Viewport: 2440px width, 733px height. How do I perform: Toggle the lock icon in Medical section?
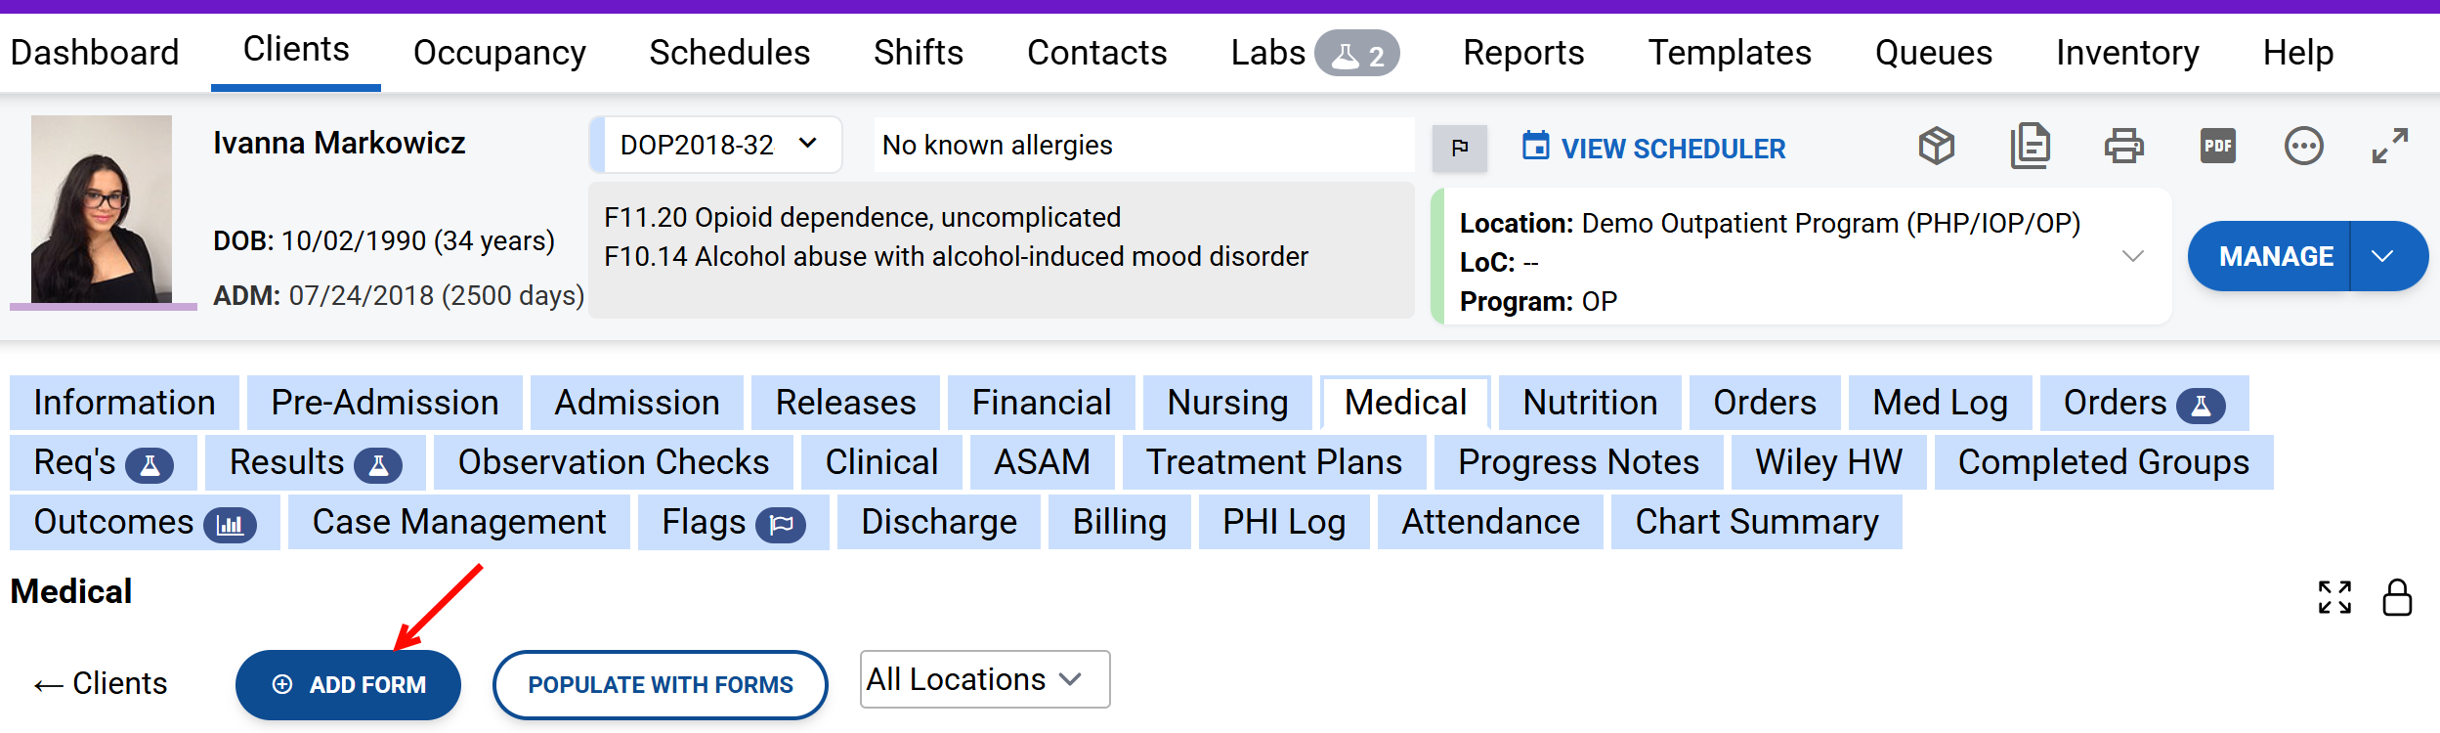click(2397, 597)
